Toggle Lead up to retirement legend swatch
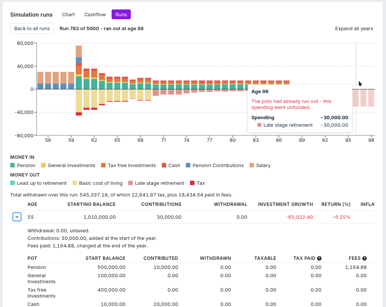386x307 pixels. (12, 183)
